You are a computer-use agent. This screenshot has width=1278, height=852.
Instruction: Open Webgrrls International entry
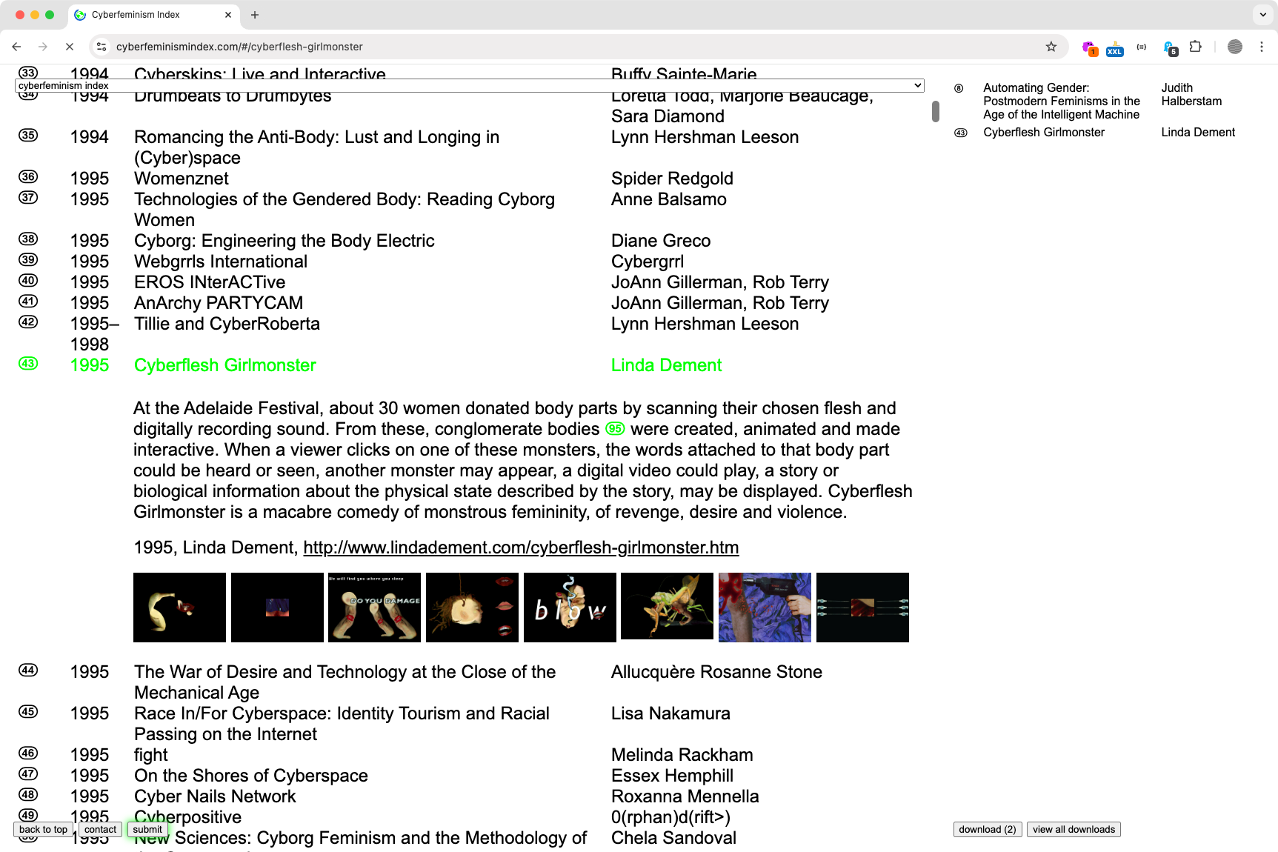221,262
